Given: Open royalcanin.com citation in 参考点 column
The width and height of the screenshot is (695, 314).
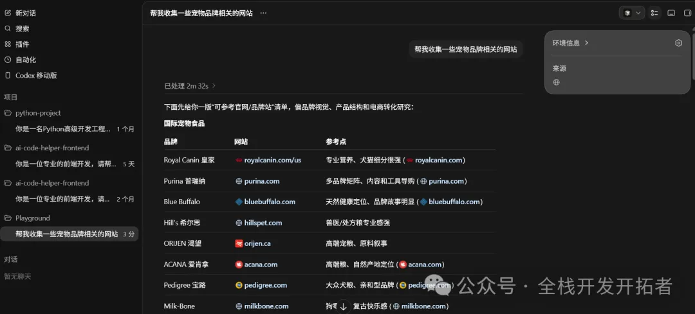Looking at the screenshot, I should 440,160.
